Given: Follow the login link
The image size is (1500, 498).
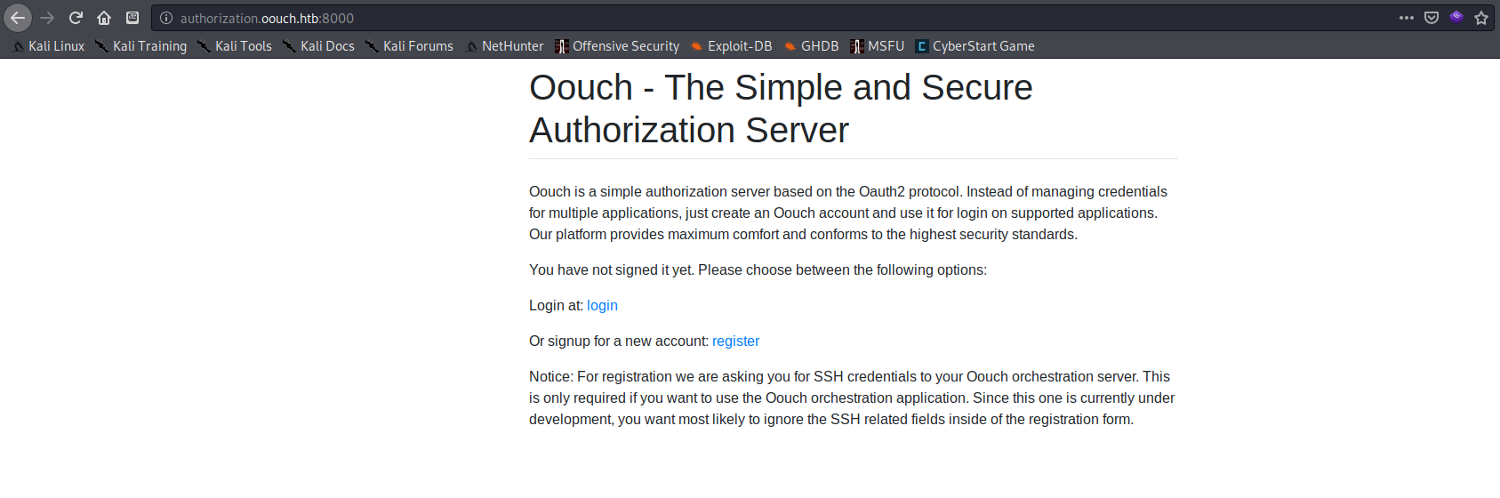Looking at the screenshot, I should click(x=602, y=305).
